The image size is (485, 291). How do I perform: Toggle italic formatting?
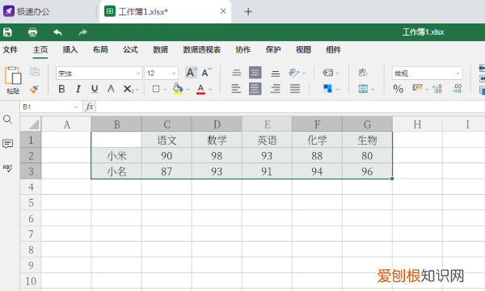click(x=78, y=89)
